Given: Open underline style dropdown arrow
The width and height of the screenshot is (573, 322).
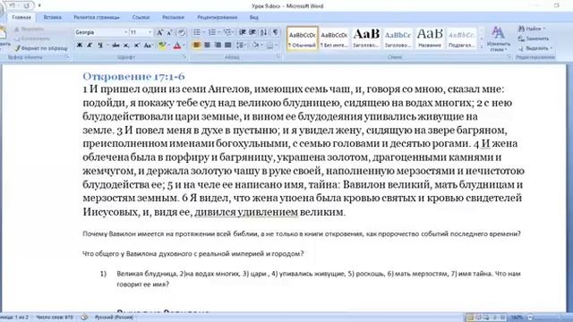Looking at the screenshot, I should click(107, 46).
